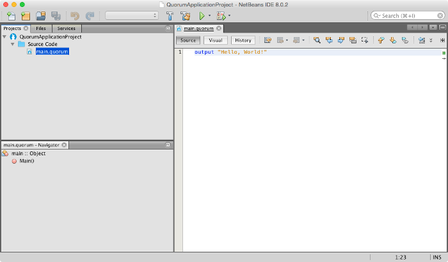This screenshot has height=262, width=448.
Task: Toggle Rectangular Selection icon
Action: [x=365, y=40]
